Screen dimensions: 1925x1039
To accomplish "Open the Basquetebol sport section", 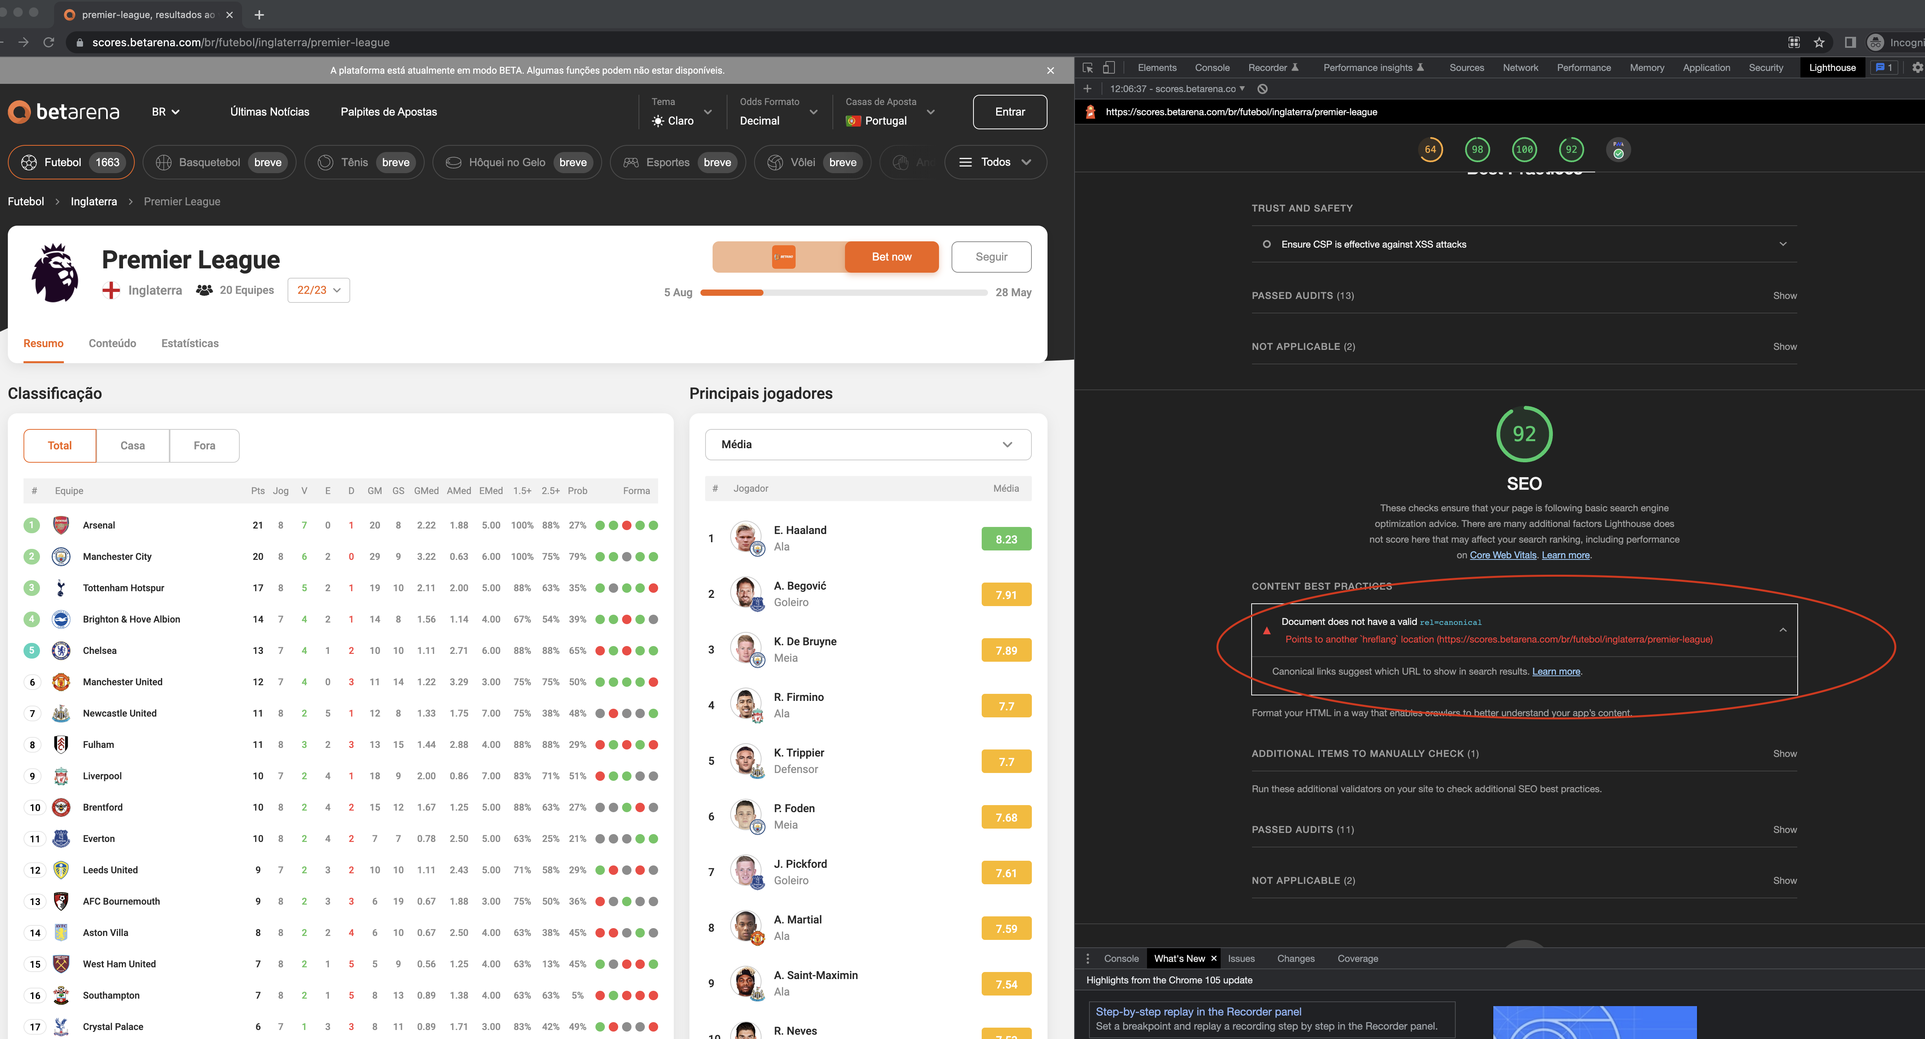I will click(x=164, y=162).
